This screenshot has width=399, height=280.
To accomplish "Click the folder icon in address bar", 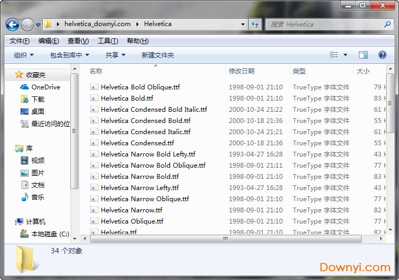I will click(x=47, y=24).
